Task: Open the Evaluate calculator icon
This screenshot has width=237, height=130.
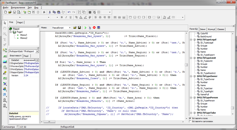Action: [99, 28]
